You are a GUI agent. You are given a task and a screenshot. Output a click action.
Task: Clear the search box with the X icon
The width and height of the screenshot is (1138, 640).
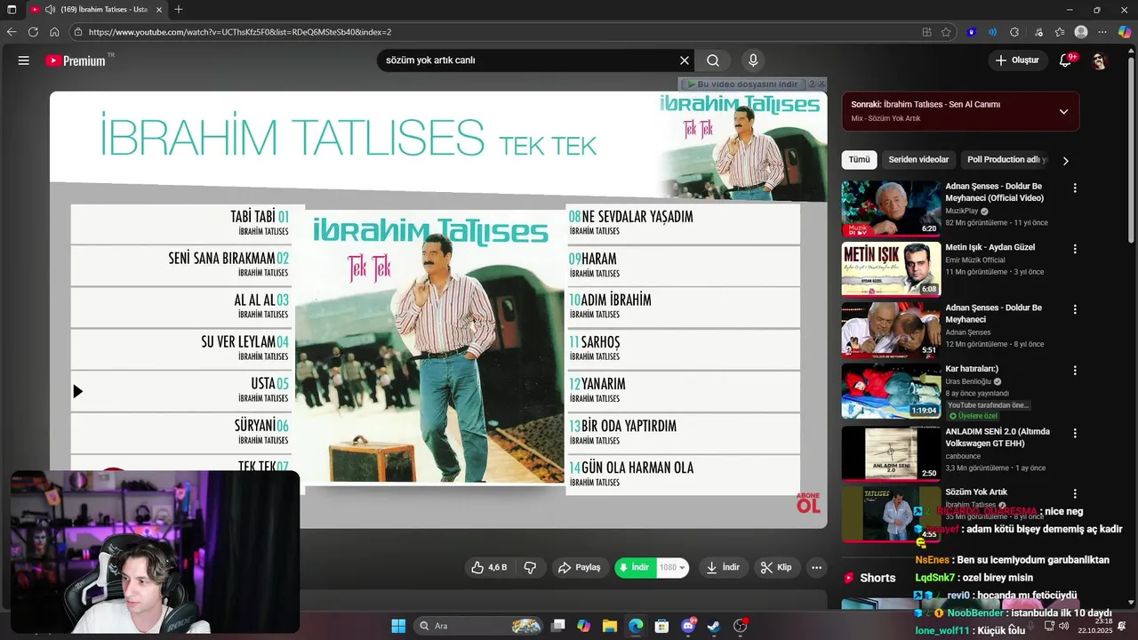point(685,60)
